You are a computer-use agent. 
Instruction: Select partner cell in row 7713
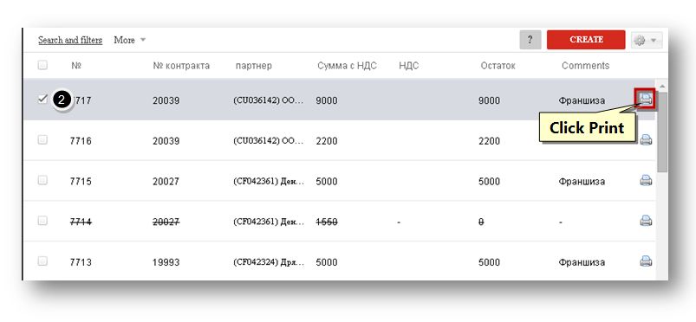pyautogui.click(x=269, y=262)
